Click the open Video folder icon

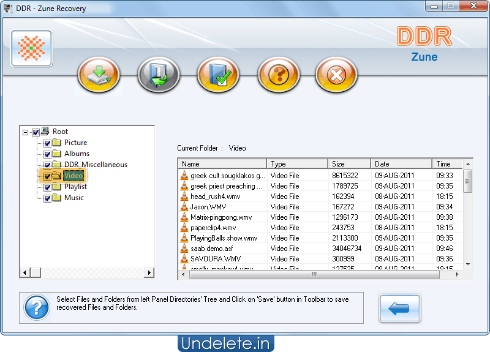point(56,176)
